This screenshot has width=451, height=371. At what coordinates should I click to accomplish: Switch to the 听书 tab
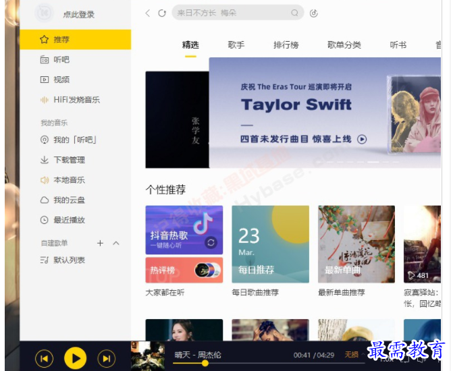398,45
